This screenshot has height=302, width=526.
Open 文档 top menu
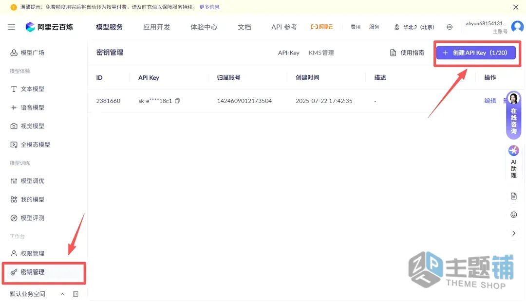click(244, 27)
